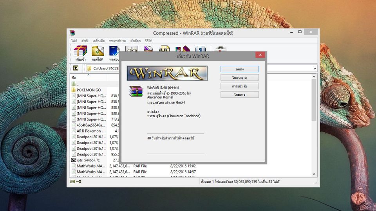Click the file list vertical scrollbar thumb
The height and width of the screenshot is (211, 376).
point(314,100)
